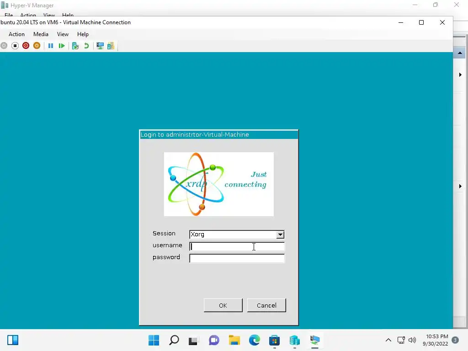Expand upper arrow in Hyper-V Manager actions pane
Viewport: 468px width, 351px height.
(x=460, y=74)
